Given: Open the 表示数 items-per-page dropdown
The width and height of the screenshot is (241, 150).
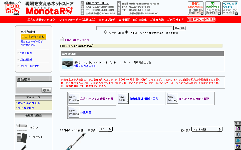Looking at the screenshot, I should 106,129.
